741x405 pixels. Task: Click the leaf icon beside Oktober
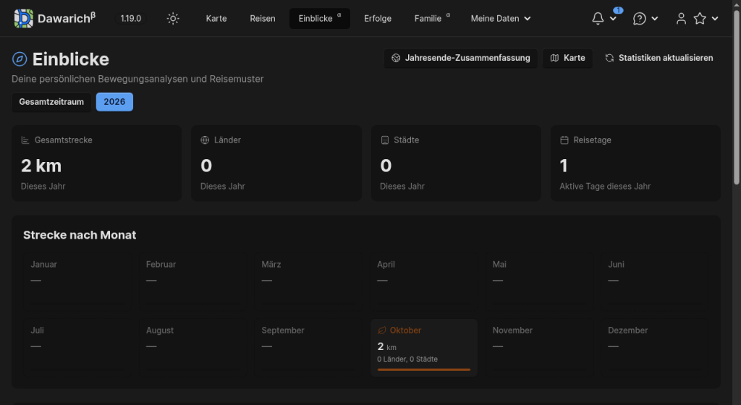pyautogui.click(x=382, y=331)
